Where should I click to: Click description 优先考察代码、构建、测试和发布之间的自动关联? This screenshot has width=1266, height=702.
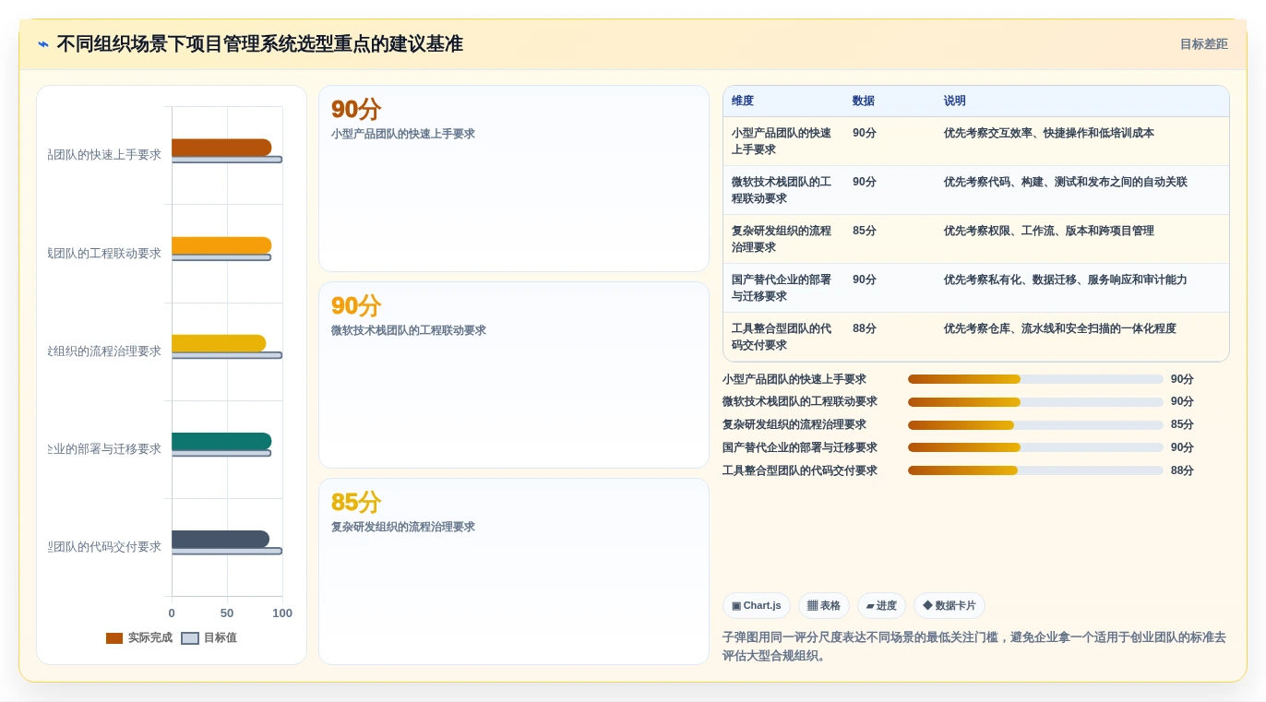coord(1066,182)
